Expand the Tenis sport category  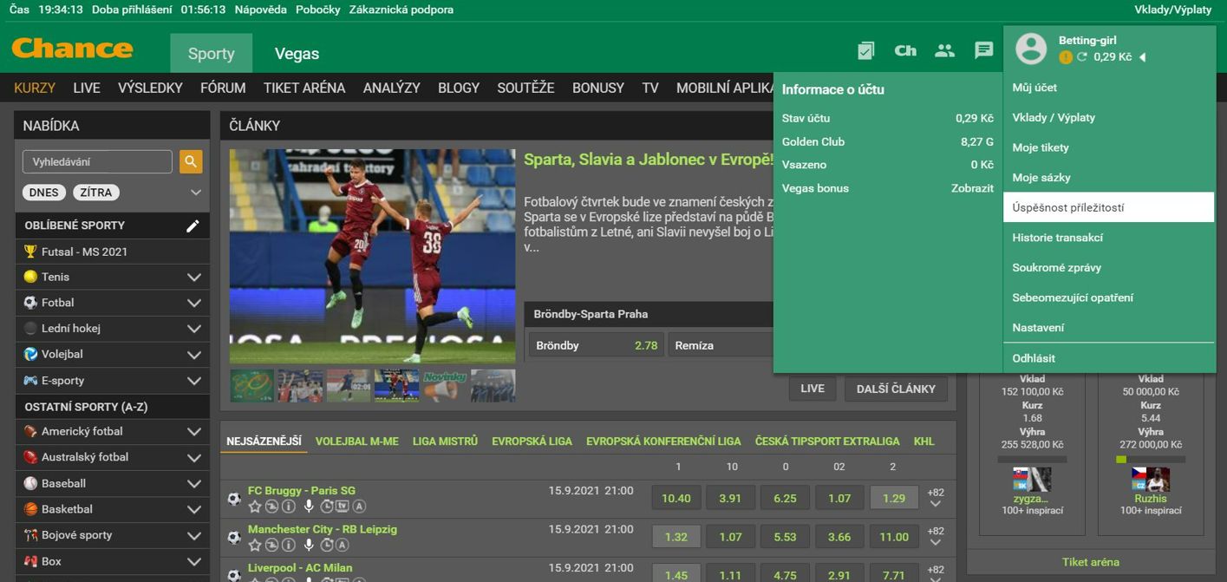(194, 278)
